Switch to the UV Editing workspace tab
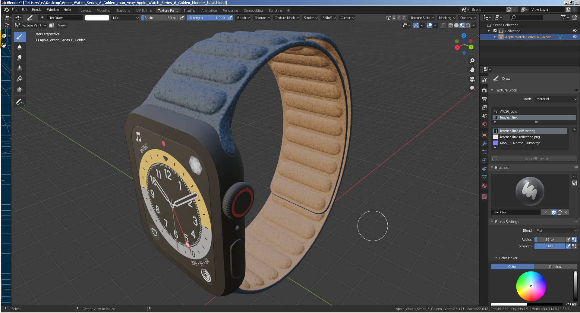Viewport: 580px width, 313px height. click(x=144, y=11)
